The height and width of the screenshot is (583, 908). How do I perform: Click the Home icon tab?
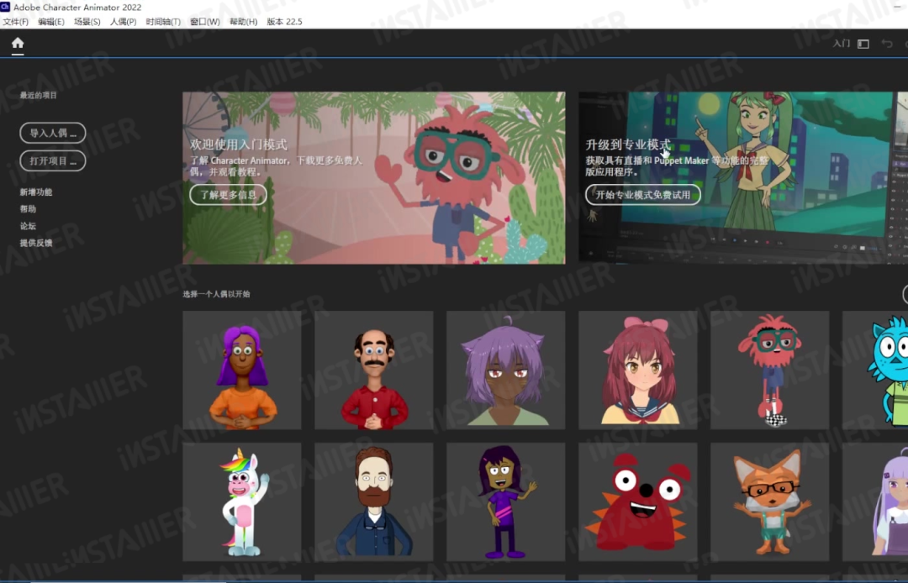click(x=18, y=43)
